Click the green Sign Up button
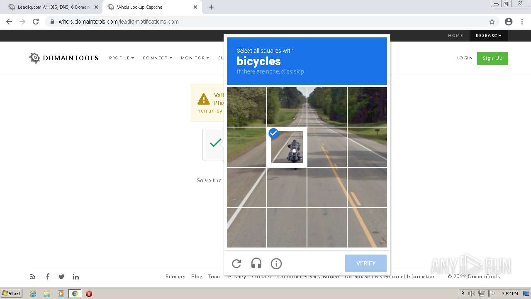Image resolution: width=531 pixels, height=299 pixels. point(492,58)
